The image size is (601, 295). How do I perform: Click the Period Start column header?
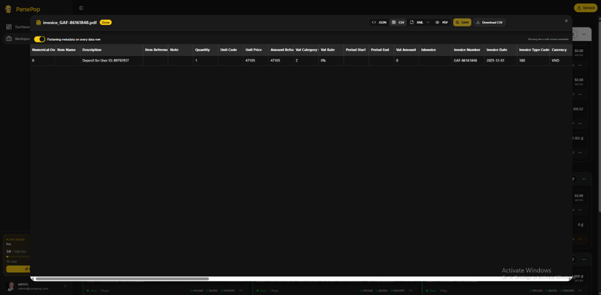point(356,50)
